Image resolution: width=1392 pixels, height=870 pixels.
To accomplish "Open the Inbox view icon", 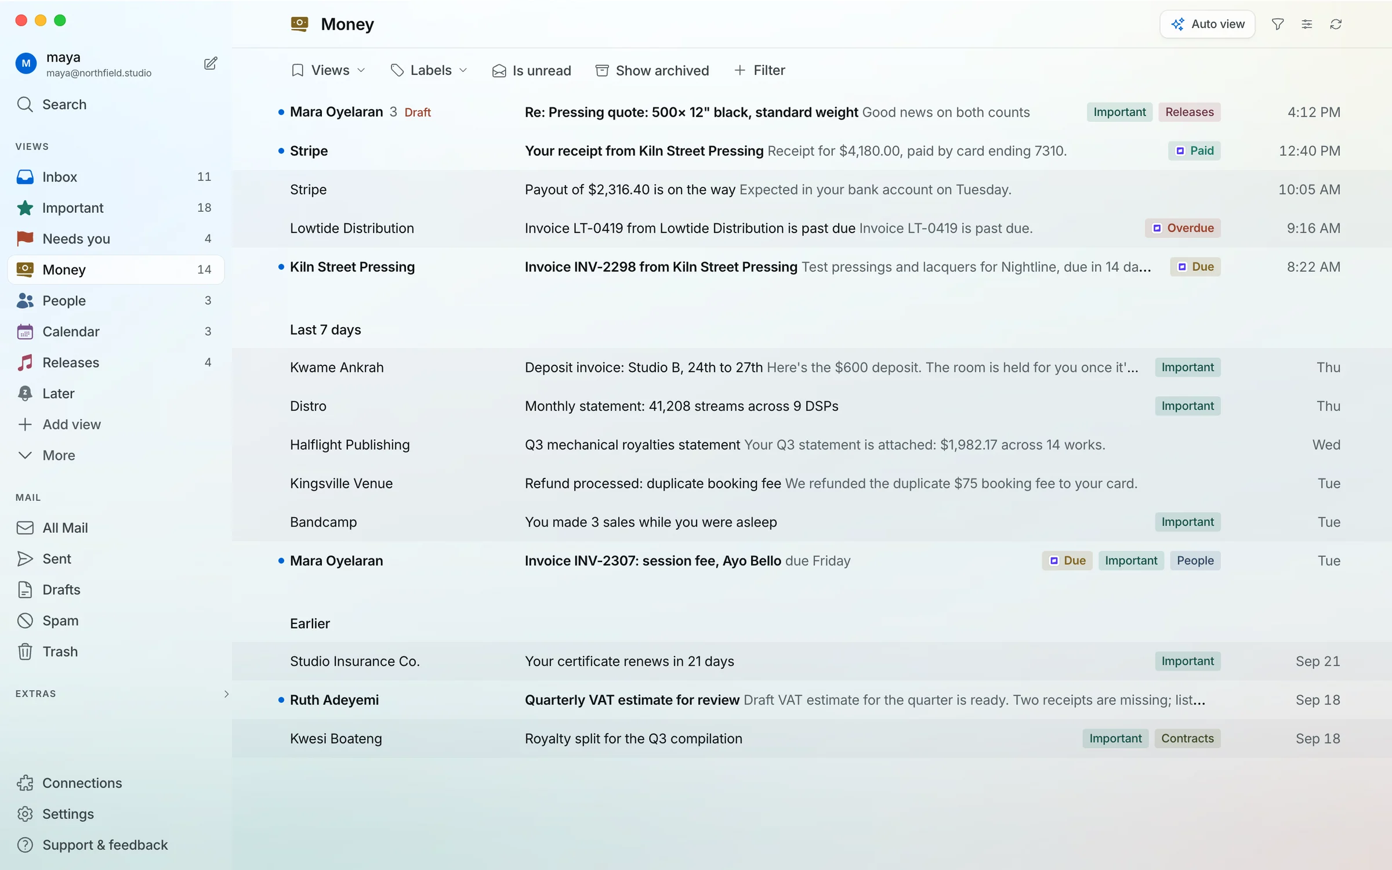I will [25, 177].
